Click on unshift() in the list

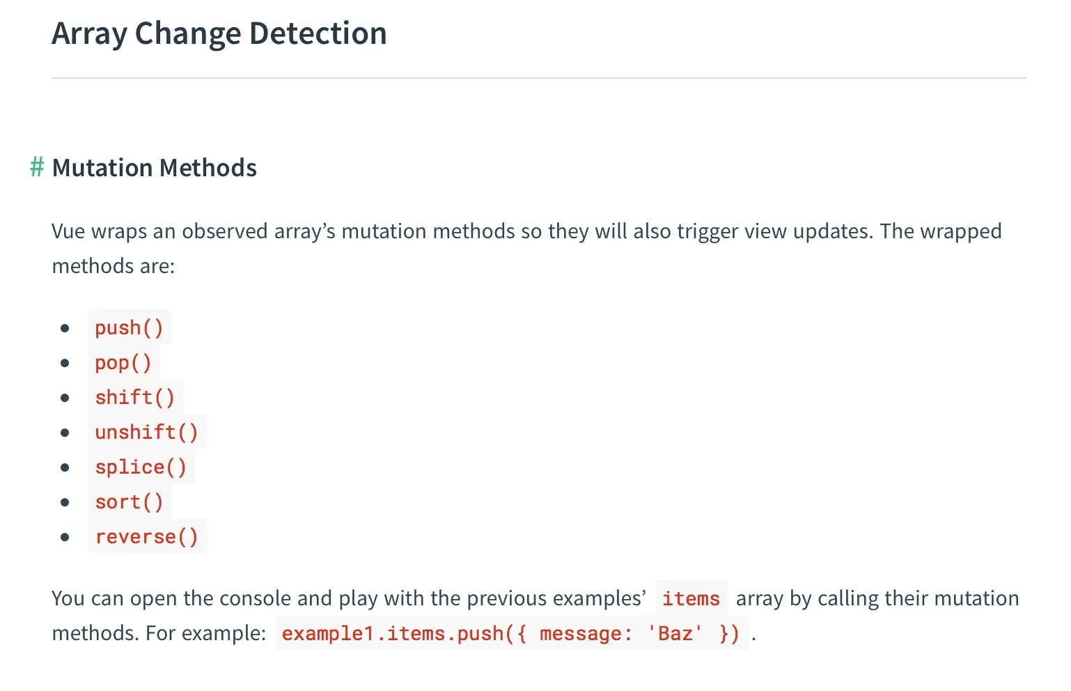(x=146, y=432)
